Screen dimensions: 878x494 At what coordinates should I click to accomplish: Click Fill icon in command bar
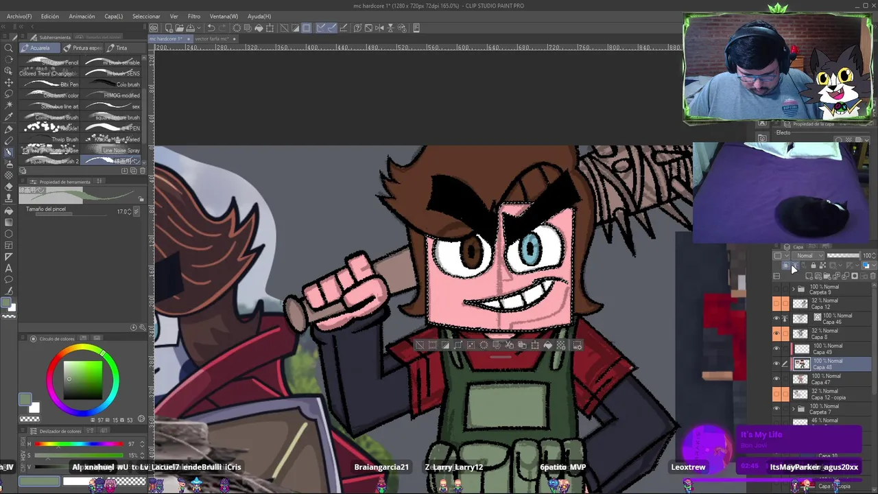(x=259, y=28)
